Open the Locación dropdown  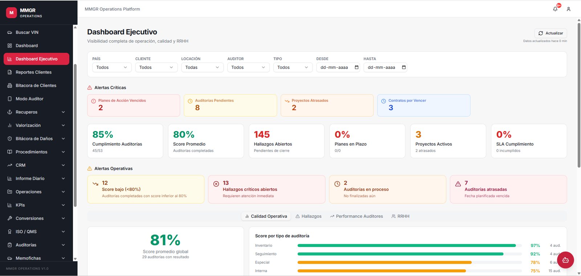click(x=203, y=67)
